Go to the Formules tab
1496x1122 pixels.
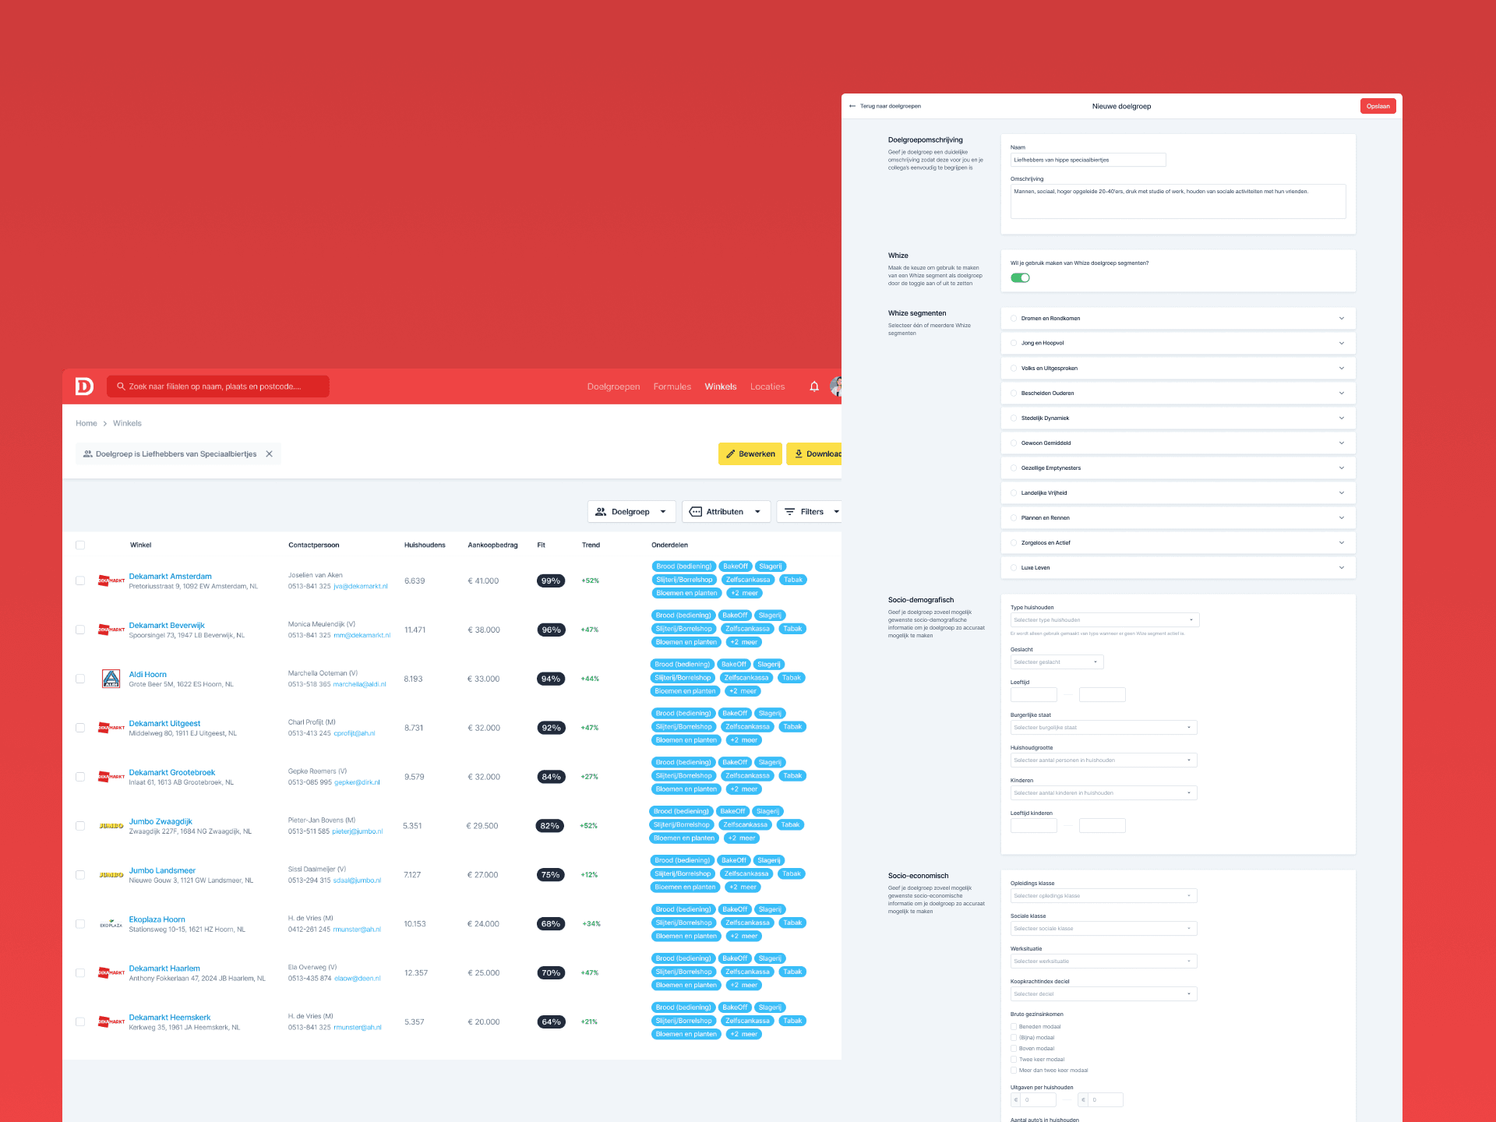(x=672, y=387)
